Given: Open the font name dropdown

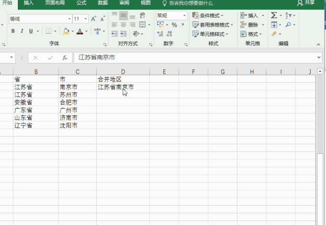Looking at the screenshot, I should tap(69, 19).
